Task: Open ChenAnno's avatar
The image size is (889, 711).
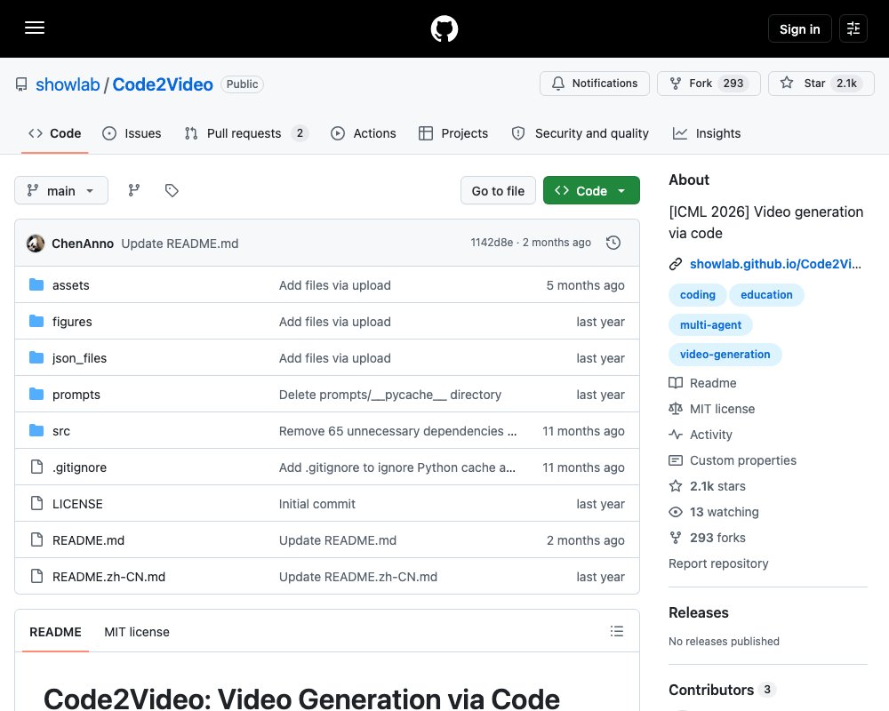Action: (36, 244)
